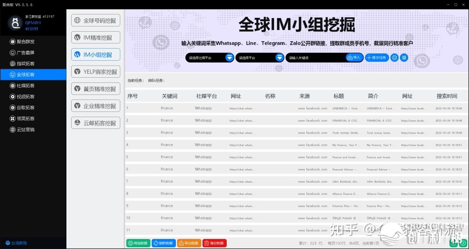Switch to the 云邮拓客挖掘 tab

tap(96, 123)
